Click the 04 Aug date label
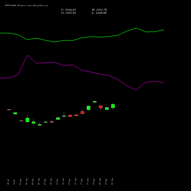Screen dimensions: 191x191 (26, 182)
